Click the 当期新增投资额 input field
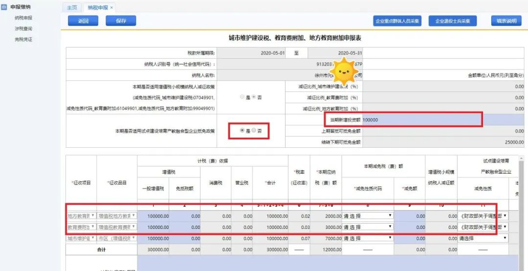The width and height of the screenshot is (528, 271). [x=420, y=120]
